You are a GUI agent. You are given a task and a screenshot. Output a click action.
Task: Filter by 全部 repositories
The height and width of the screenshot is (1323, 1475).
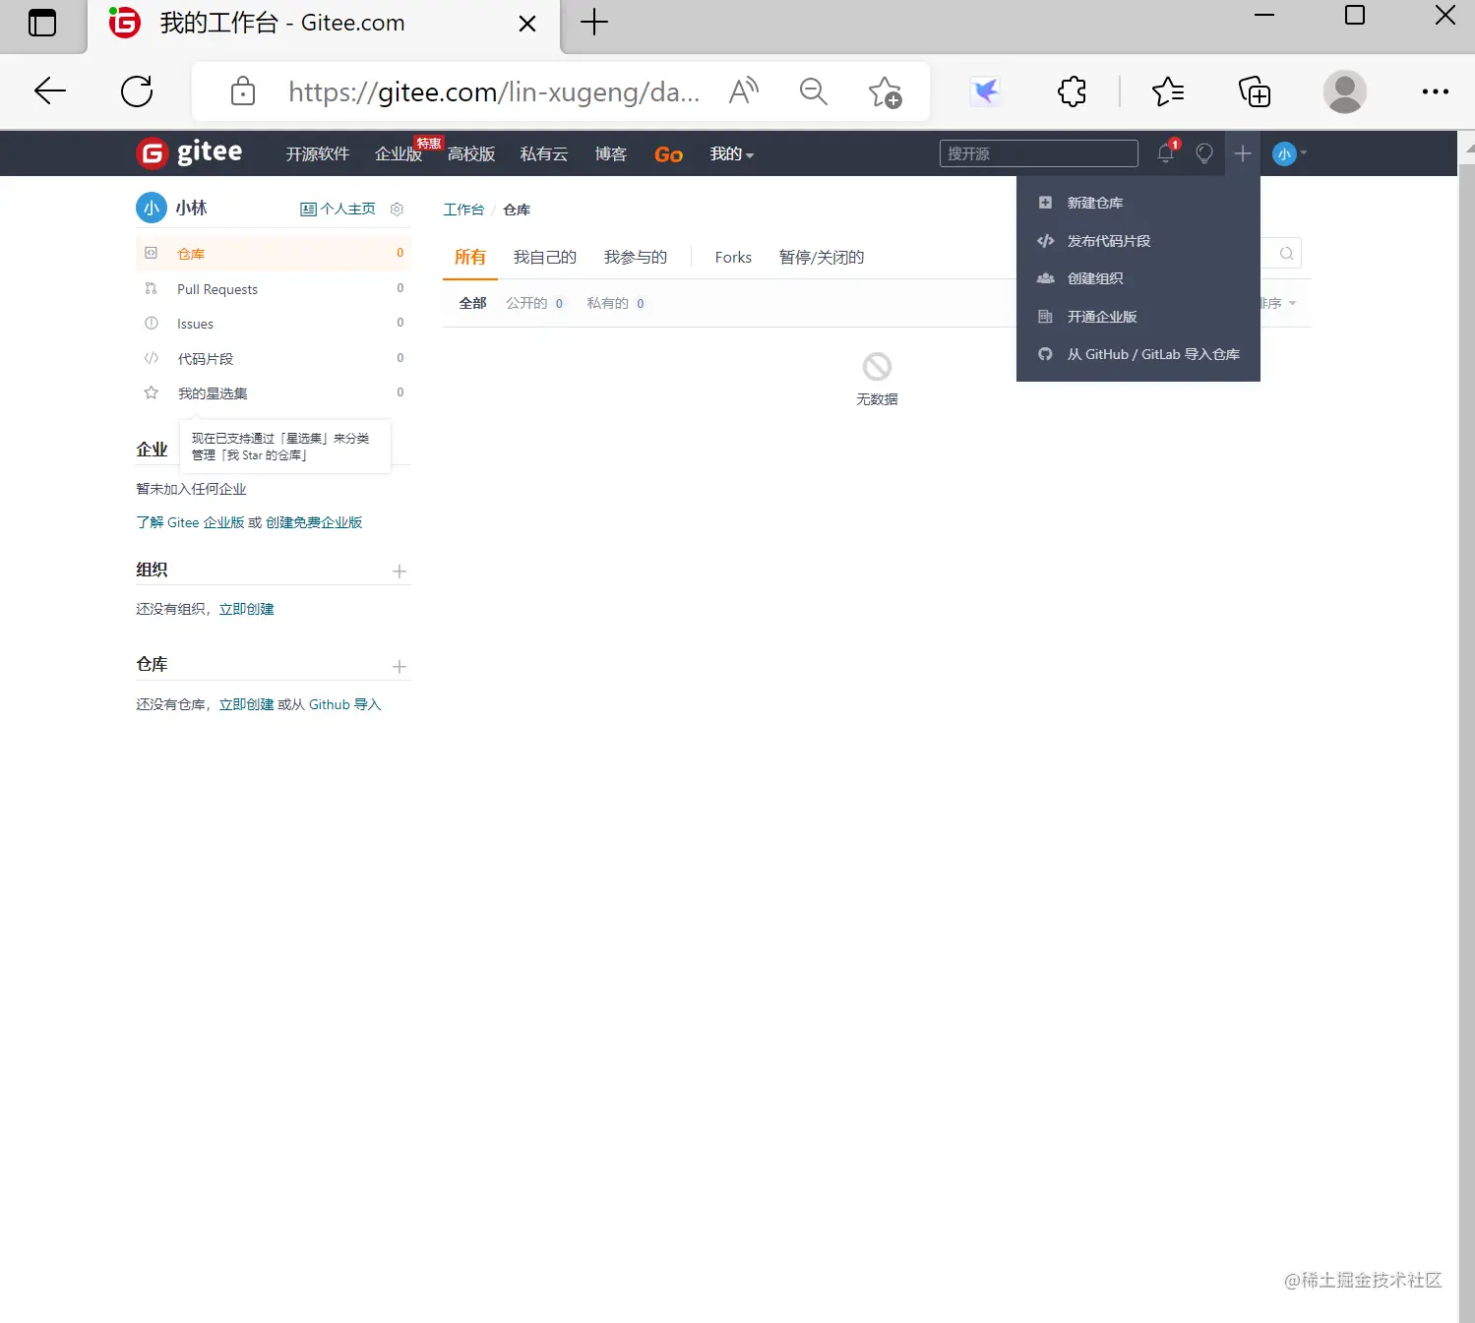[x=473, y=303]
